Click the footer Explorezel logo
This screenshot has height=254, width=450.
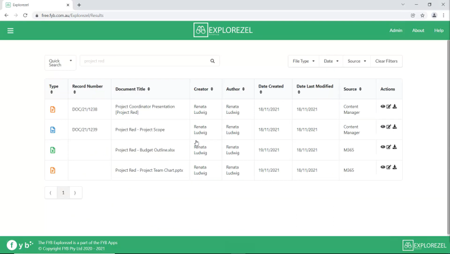[x=424, y=245]
